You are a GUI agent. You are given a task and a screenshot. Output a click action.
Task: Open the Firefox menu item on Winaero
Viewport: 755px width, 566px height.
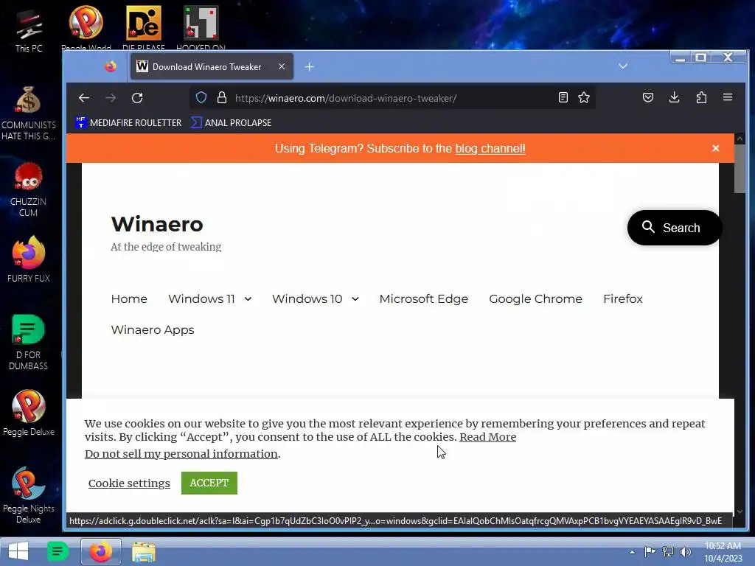tap(623, 299)
